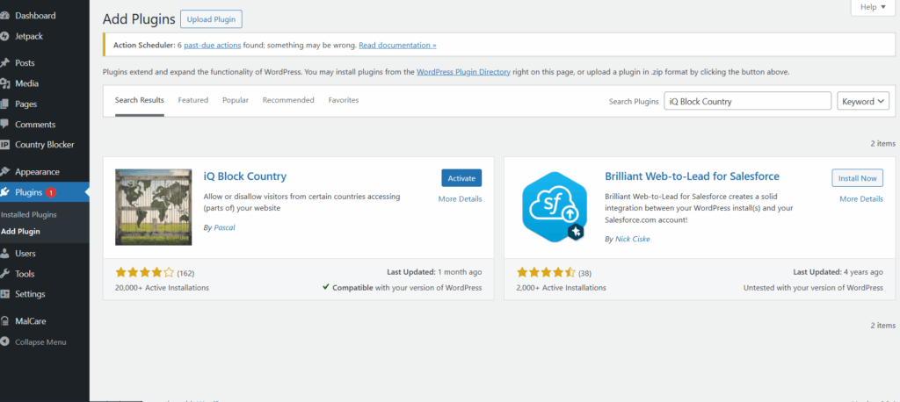
Task: Open the Read documentation link
Action: [x=397, y=46]
